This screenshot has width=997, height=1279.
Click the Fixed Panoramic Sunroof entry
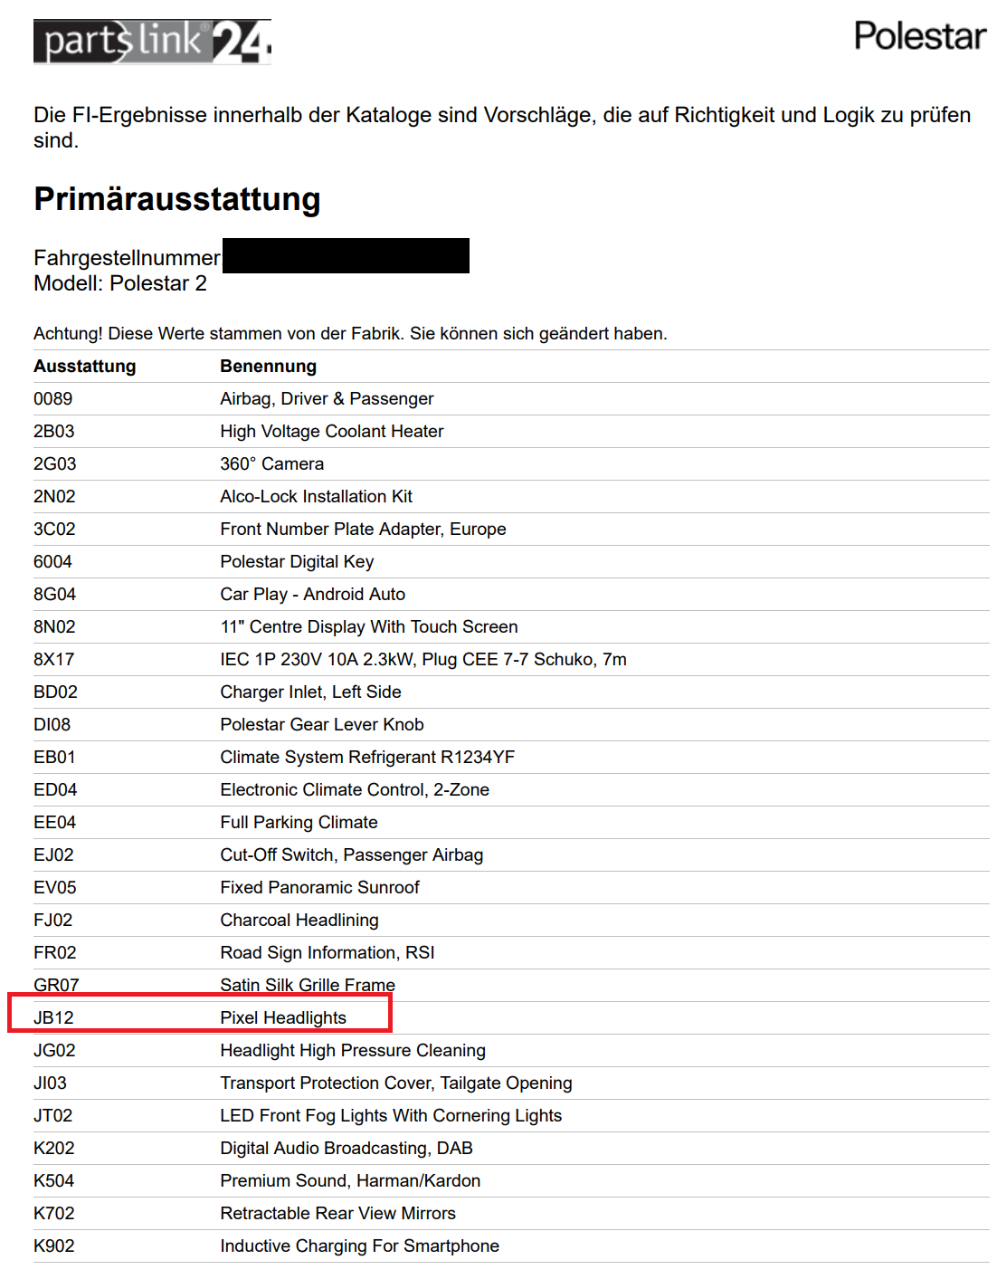pos(319,887)
